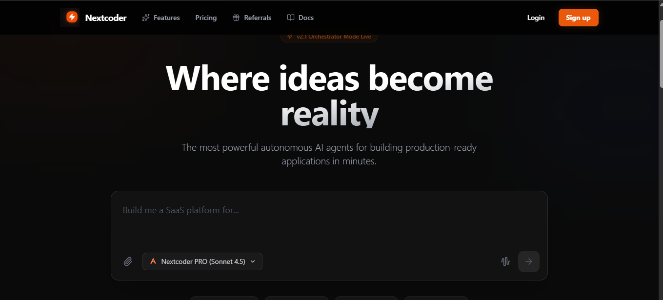Click the sparkle icon beside Features
This screenshot has width=663, height=300.
(x=145, y=18)
